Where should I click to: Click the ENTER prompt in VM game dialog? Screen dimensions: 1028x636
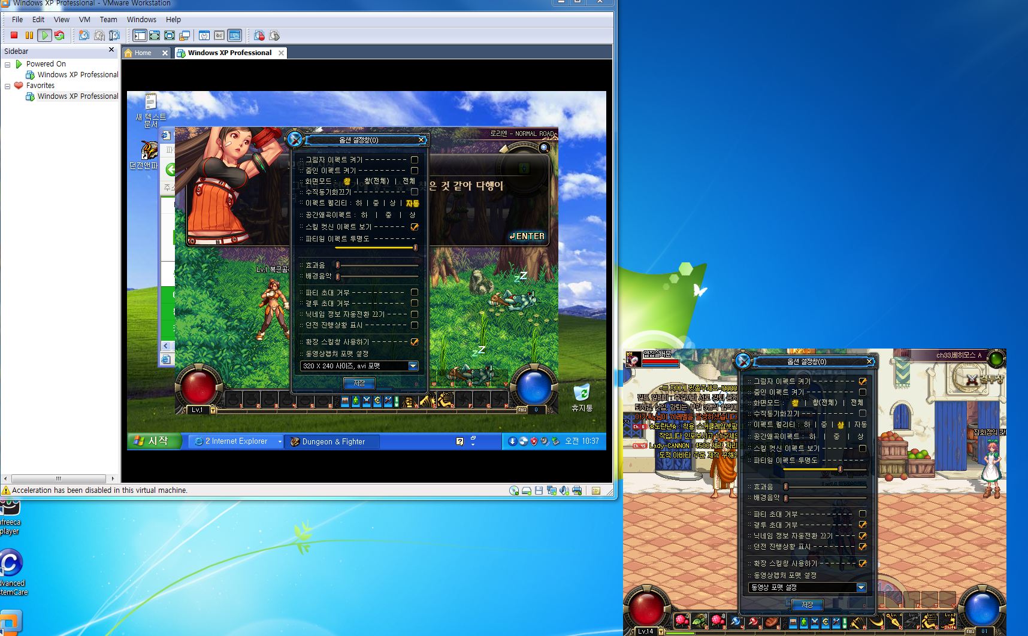coord(527,237)
